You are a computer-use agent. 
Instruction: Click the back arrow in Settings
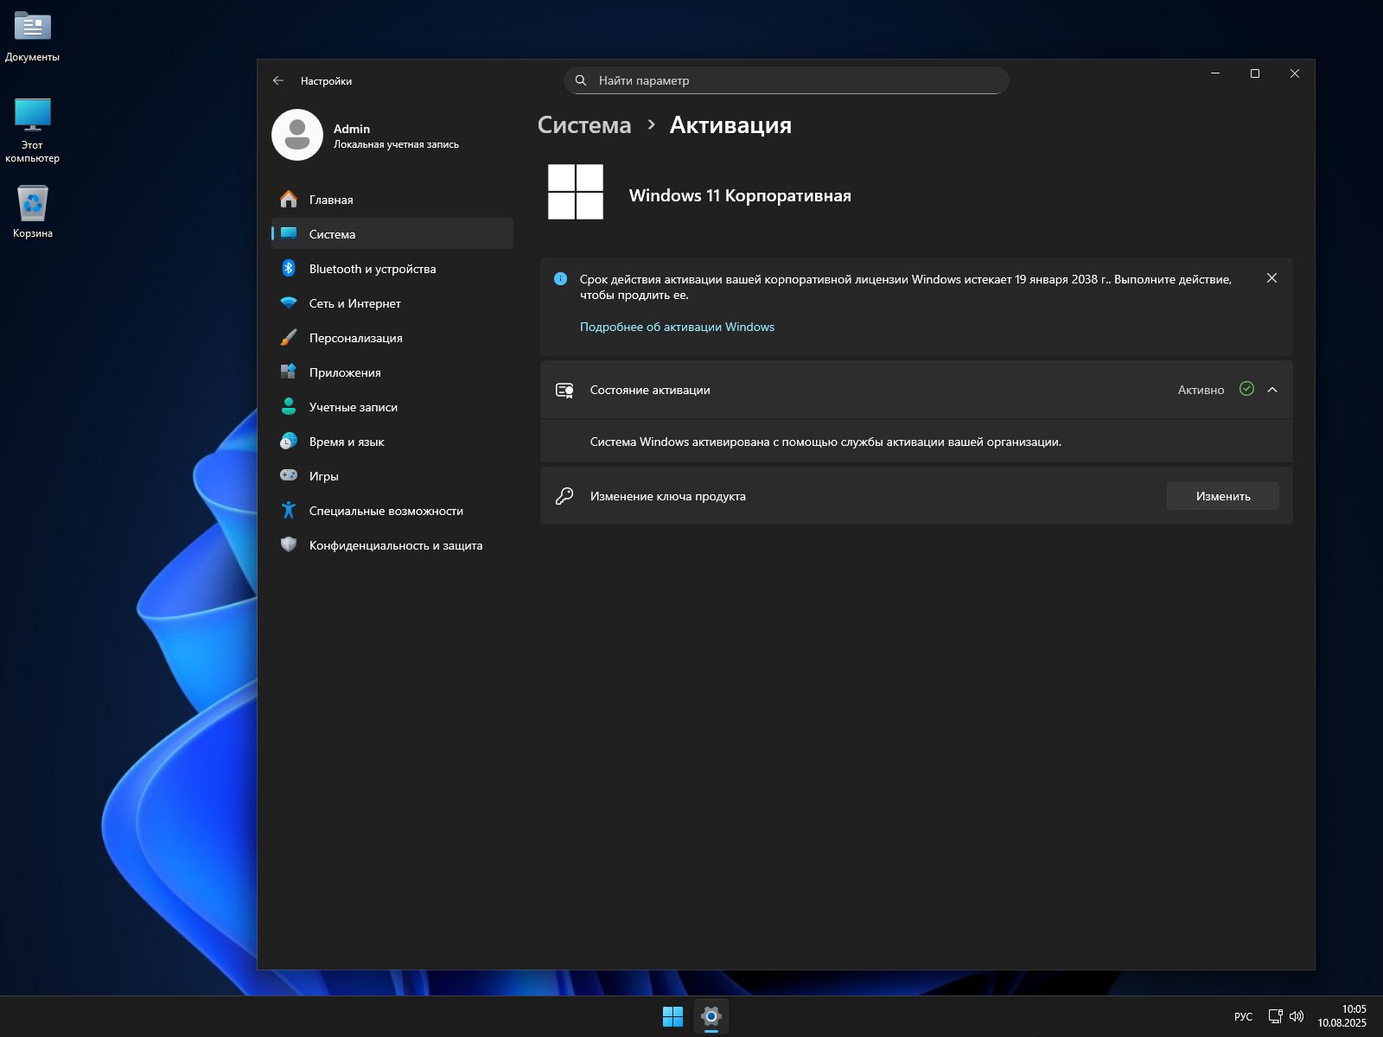pyautogui.click(x=277, y=80)
